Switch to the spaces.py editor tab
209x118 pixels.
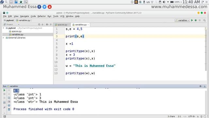click(62, 25)
